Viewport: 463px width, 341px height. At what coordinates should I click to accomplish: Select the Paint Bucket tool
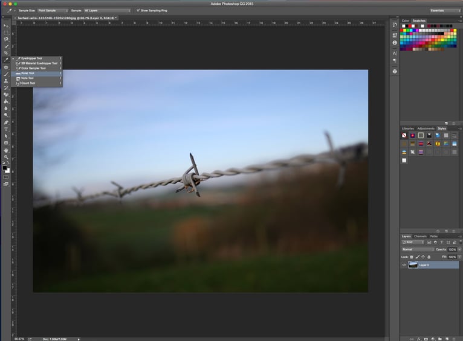pos(6,101)
